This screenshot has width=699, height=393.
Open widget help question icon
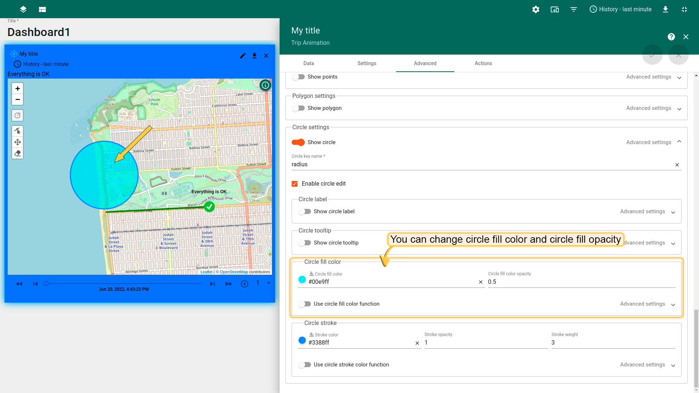point(671,37)
